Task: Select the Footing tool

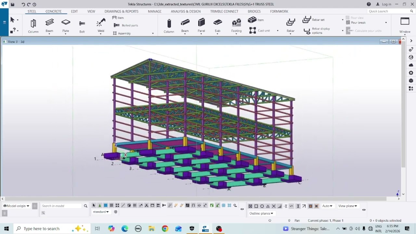Action: tap(236, 25)
